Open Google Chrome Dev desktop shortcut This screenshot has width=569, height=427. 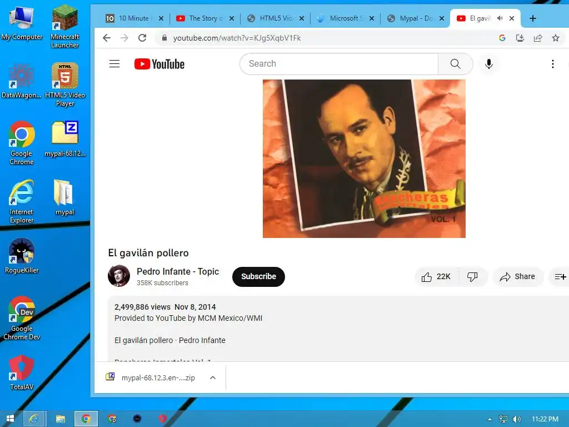[22, 318]
